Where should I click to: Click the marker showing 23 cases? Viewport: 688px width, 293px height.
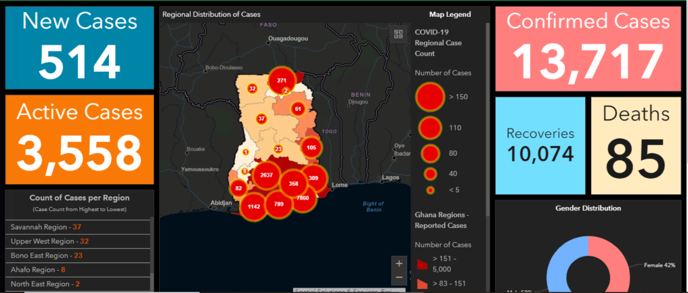[x=277, y=149]
